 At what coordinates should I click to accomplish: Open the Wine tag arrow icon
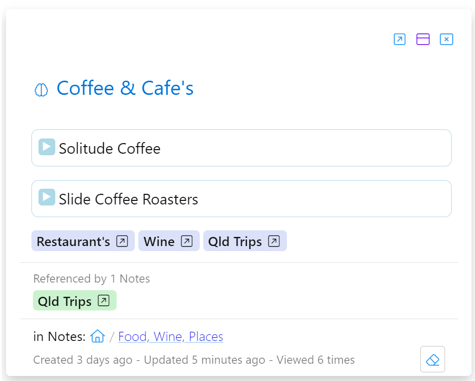(x=187, y=241)
